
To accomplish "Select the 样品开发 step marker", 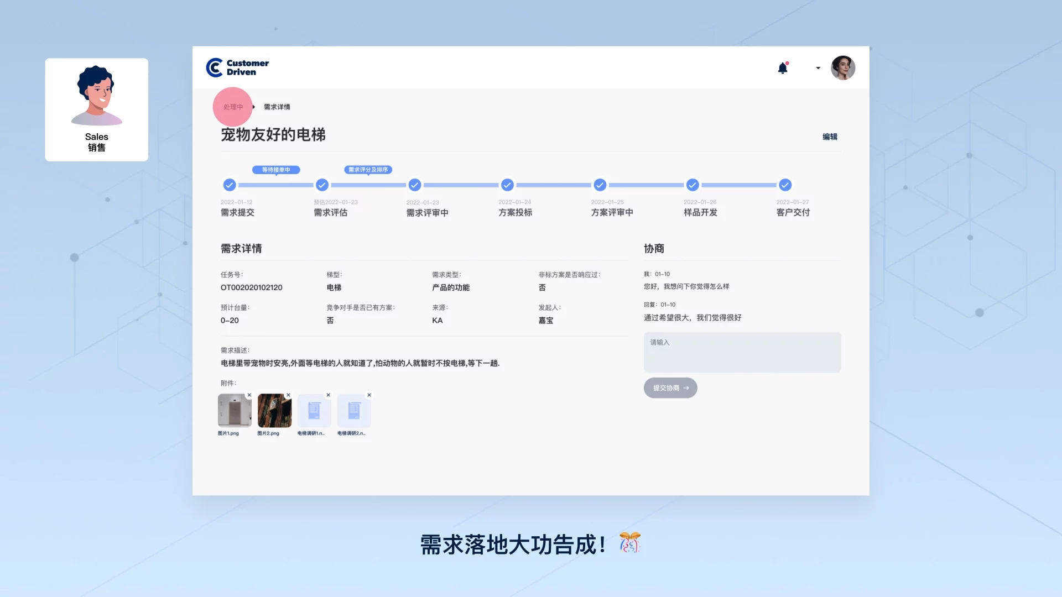I will pos(693,185).
